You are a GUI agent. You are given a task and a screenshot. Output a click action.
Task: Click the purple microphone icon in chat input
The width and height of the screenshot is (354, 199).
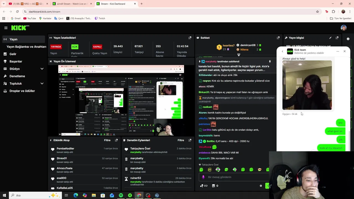point(203,177)
